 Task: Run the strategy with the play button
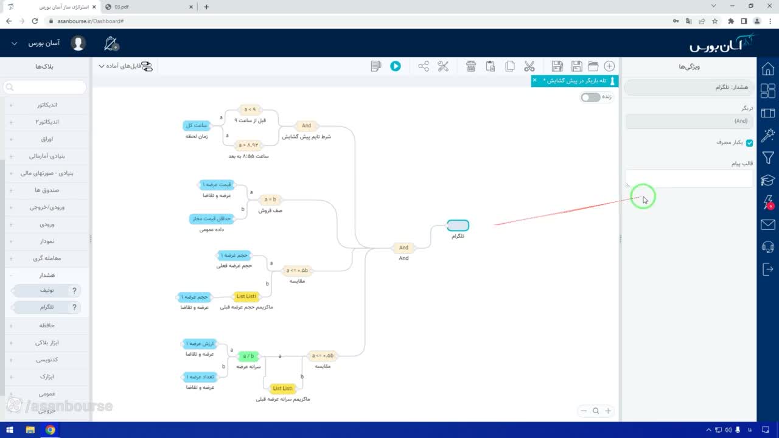point(396,66)
